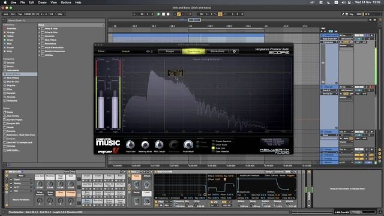384x216 pixels.
Task: Click the Vintage macro button in drum rack
Action: tap(71, 193)
